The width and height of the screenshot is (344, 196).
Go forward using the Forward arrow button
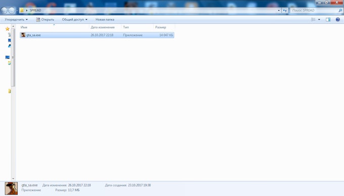12,10
